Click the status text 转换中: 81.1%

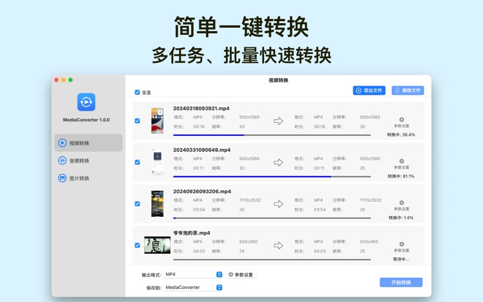[x=401, y=176]
